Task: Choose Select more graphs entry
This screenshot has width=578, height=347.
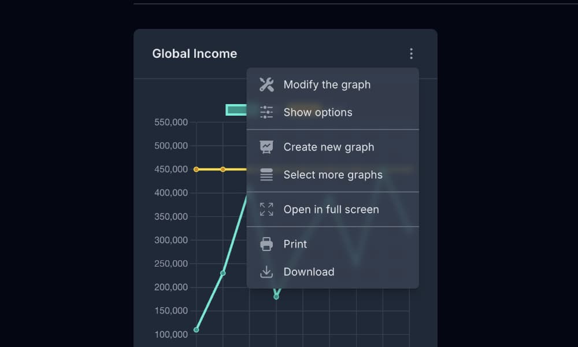Action: tap(332, 175)
